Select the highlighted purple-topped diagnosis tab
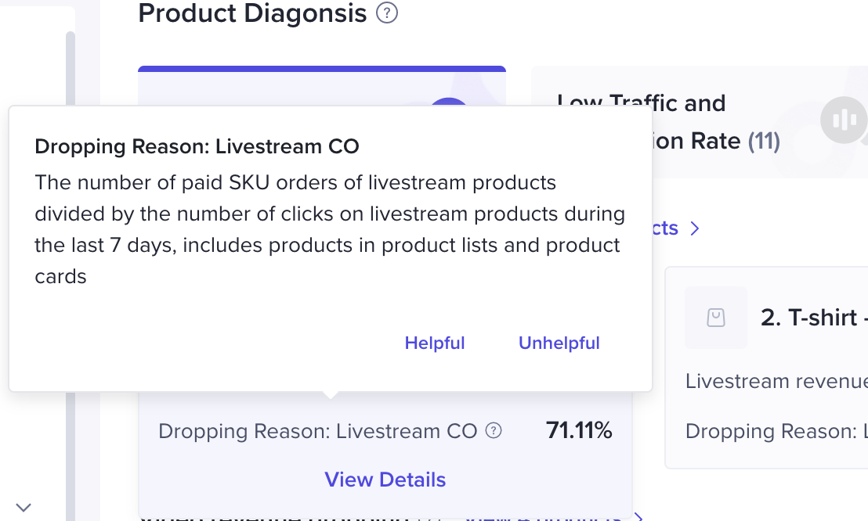The height and width of the screenshot is (521, 868). [321, 86]
